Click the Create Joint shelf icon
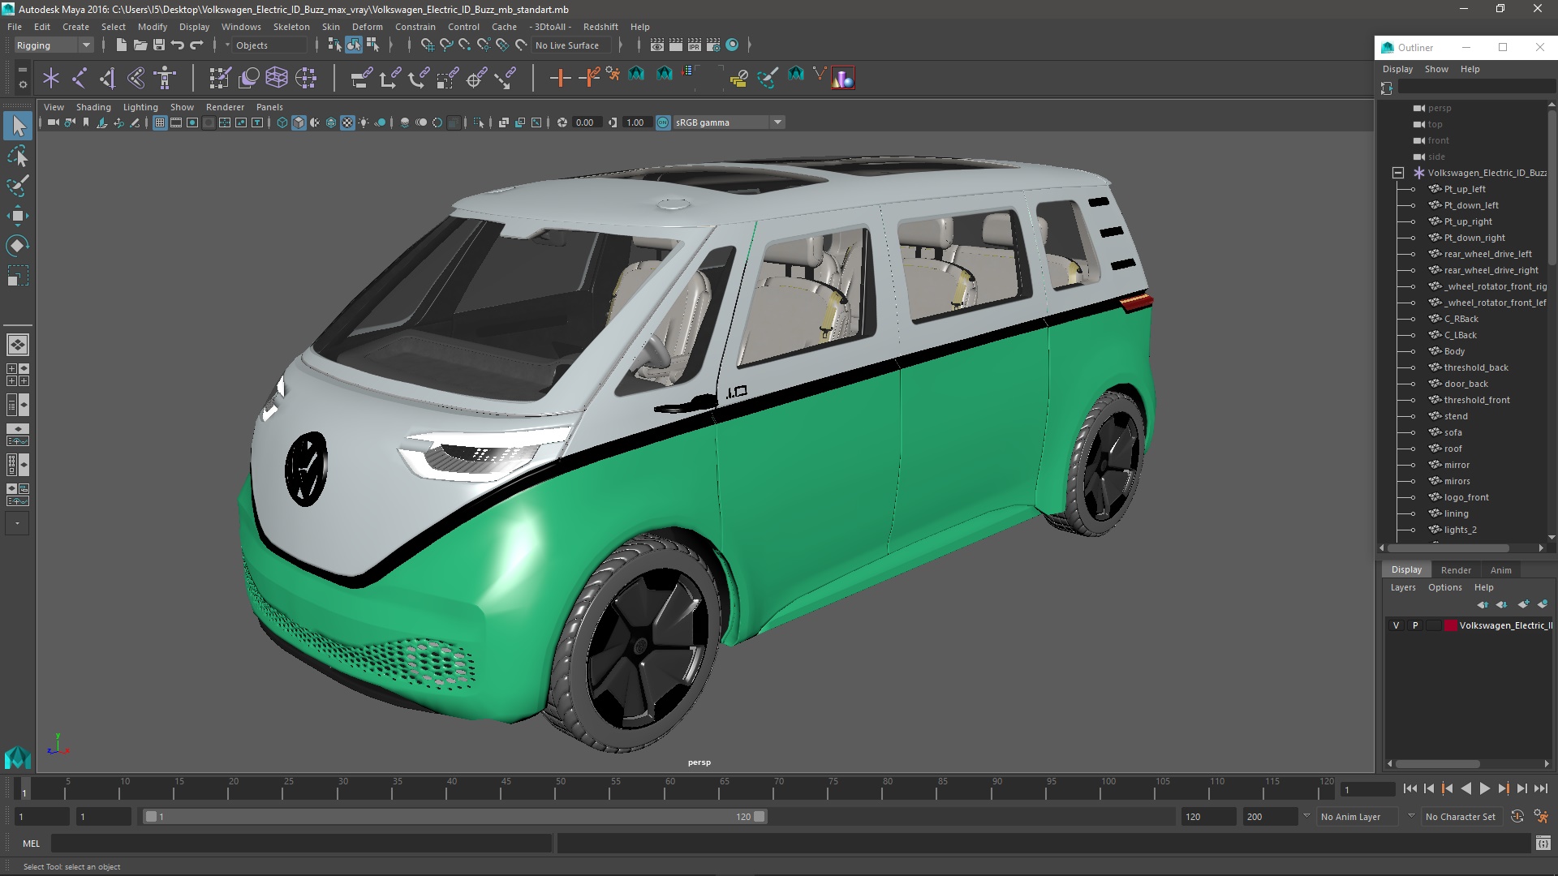 coord(80,78)
